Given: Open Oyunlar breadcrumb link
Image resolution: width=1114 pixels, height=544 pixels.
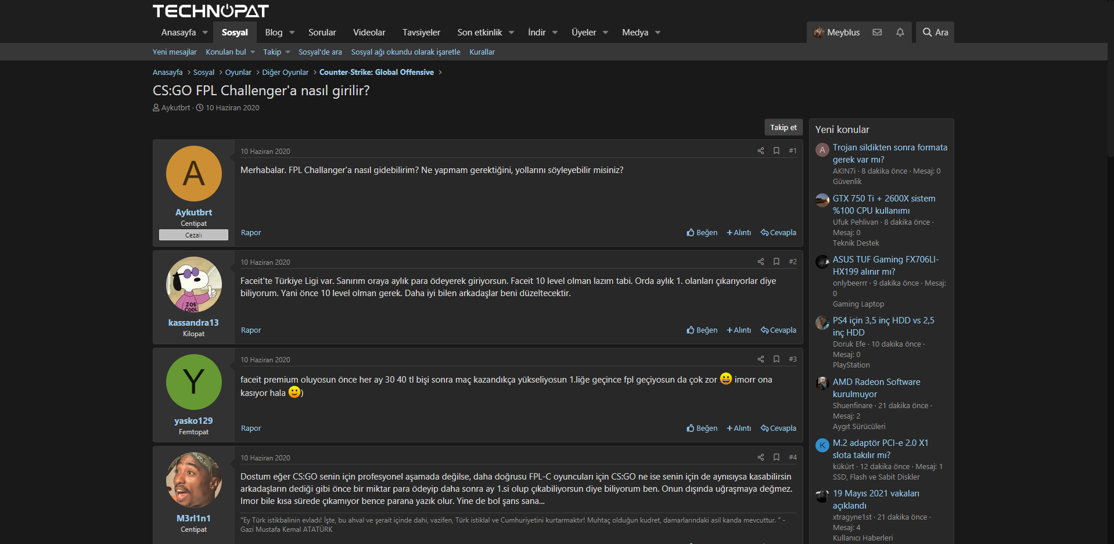Looking at the screenshot, I should coord(238,73).
